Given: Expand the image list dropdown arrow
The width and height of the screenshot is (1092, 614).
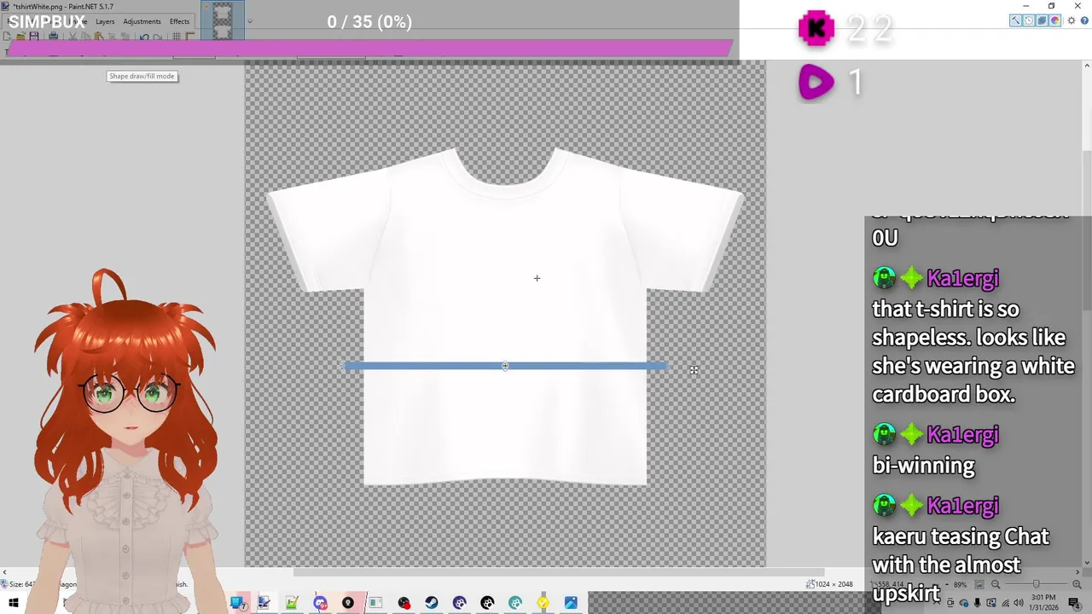Looking at the screenshot, I should pyautogui.click(x=250, y=21).
